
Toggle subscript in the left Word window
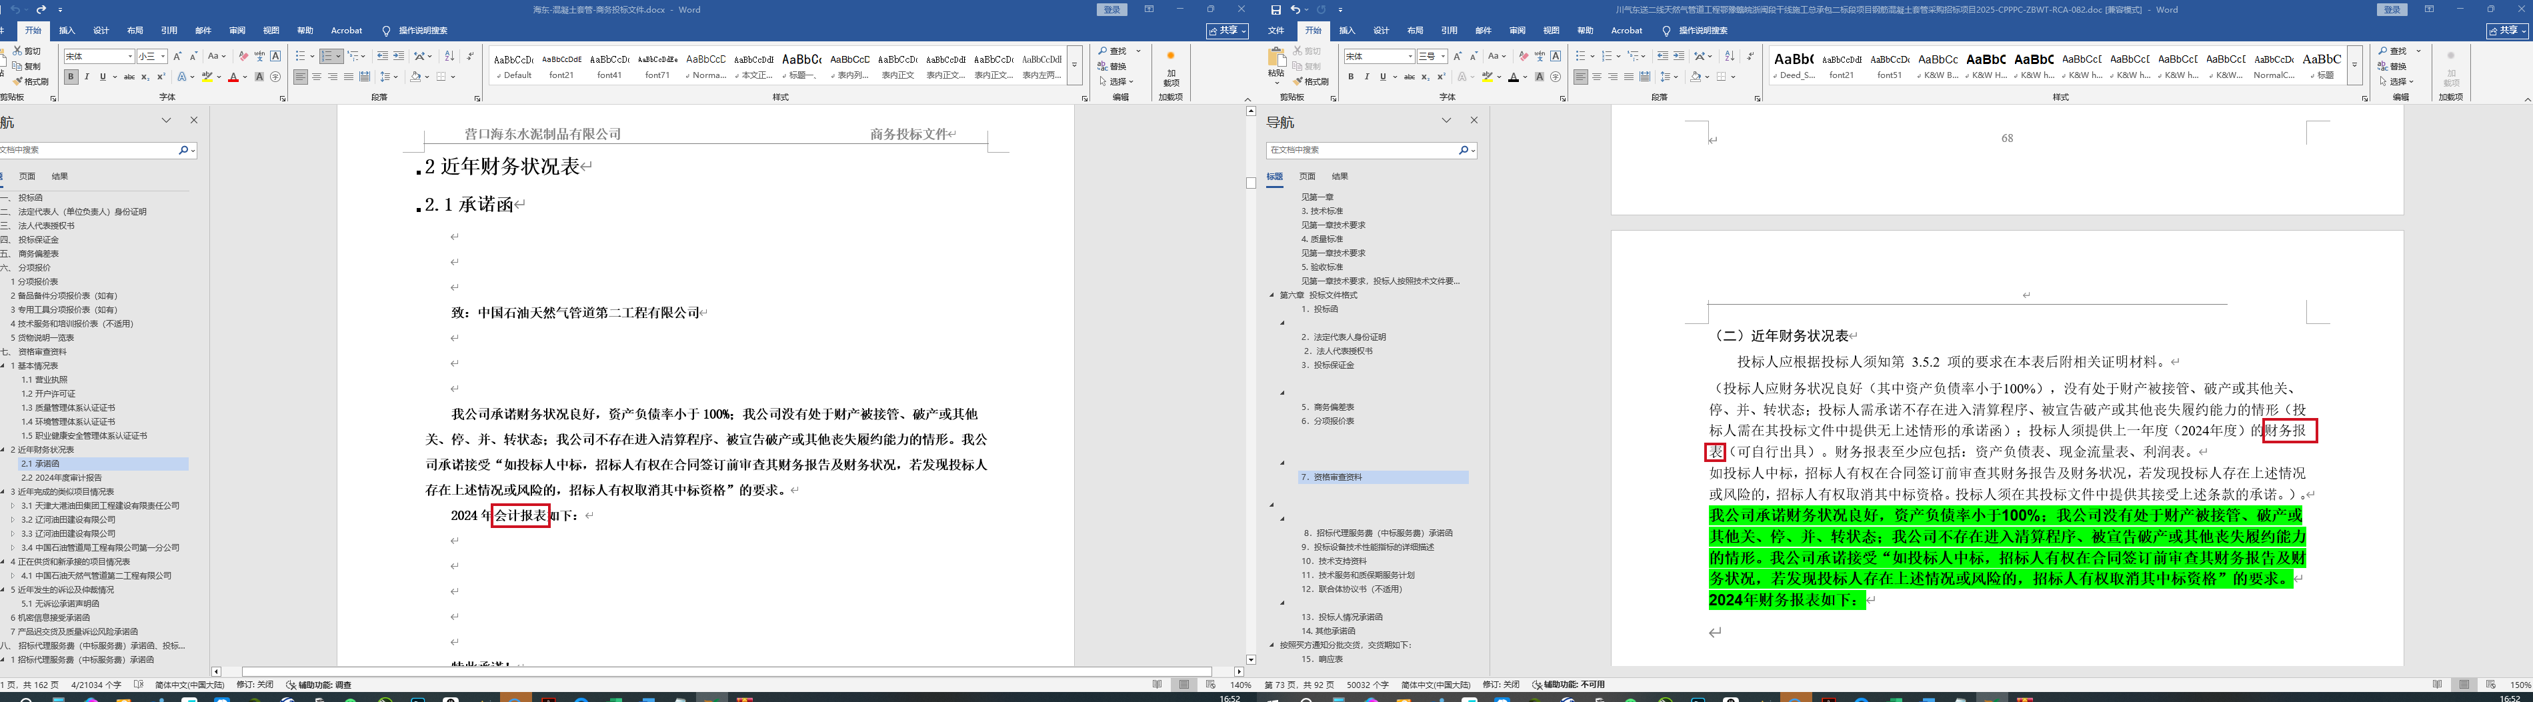pos(145,77)
